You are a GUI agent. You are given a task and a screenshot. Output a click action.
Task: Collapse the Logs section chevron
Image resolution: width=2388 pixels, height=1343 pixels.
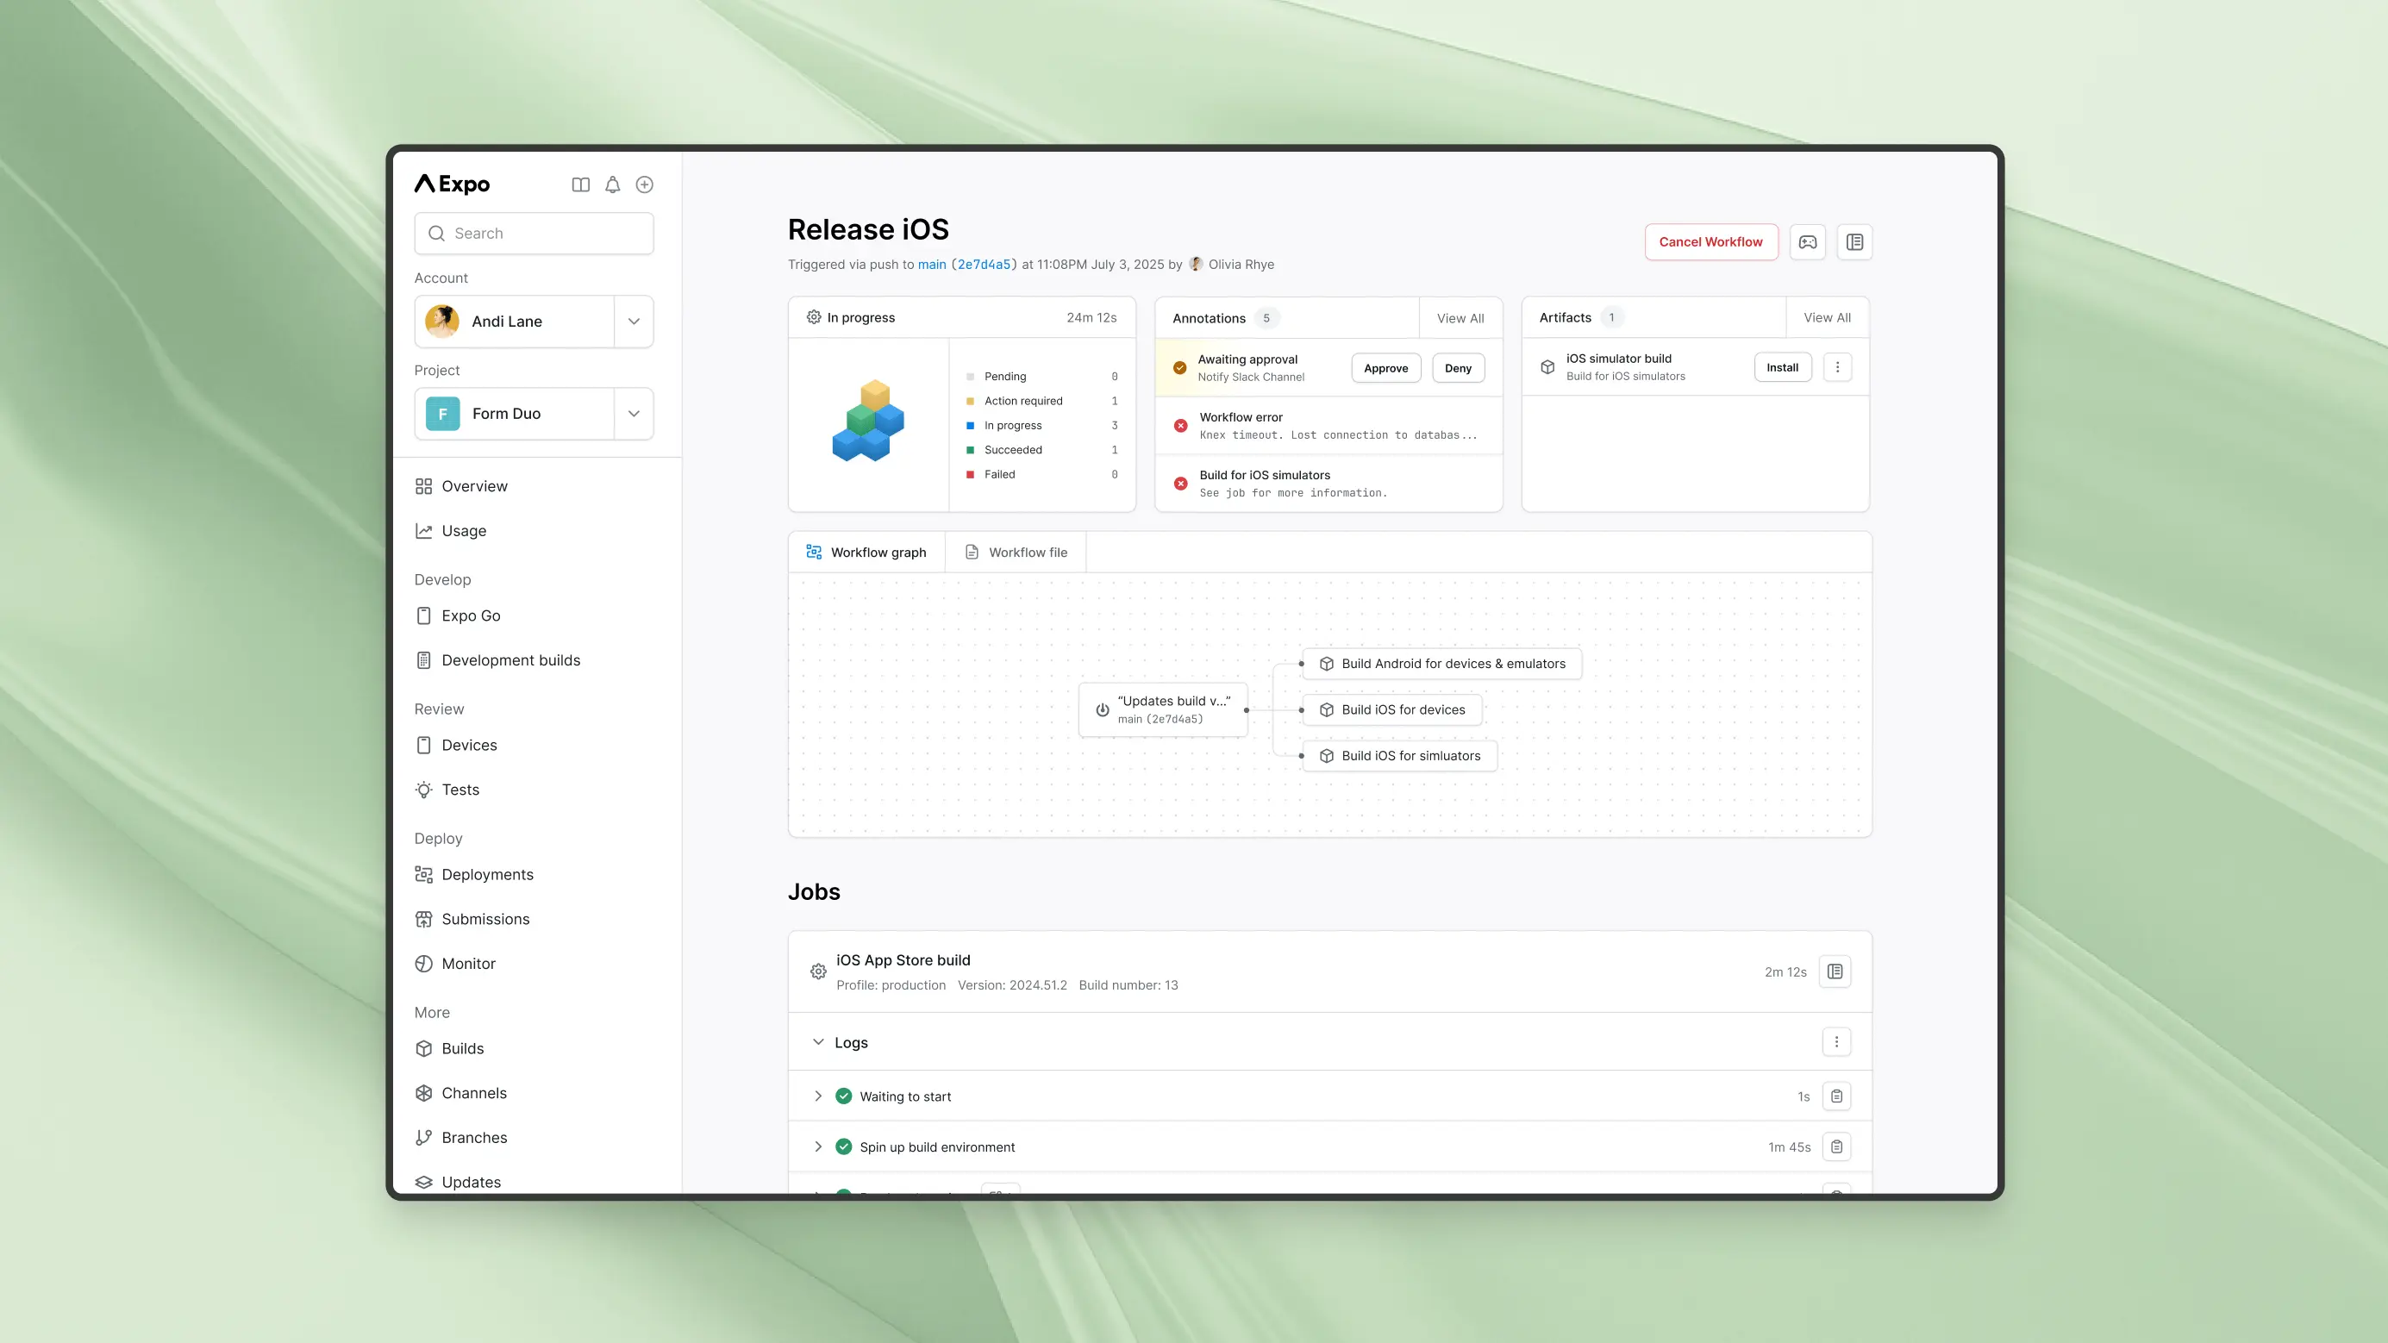(x=817, y=1042)
